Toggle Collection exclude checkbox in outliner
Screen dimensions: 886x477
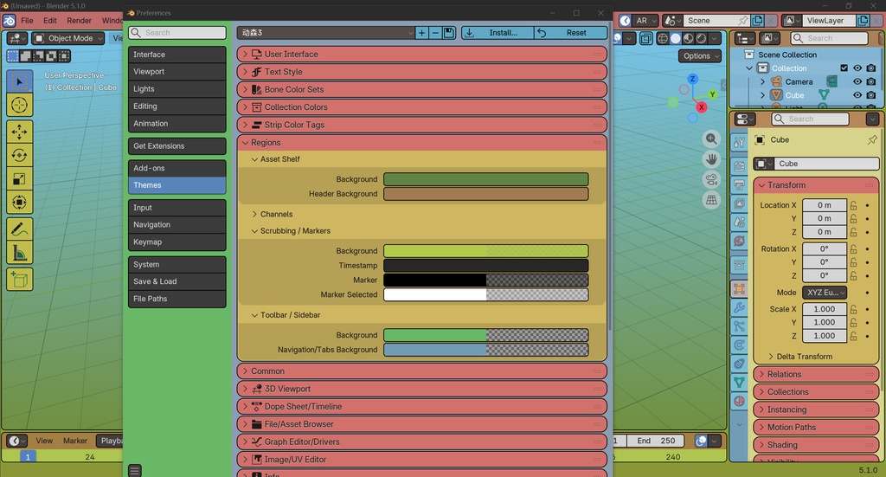[x=844, y=68]
